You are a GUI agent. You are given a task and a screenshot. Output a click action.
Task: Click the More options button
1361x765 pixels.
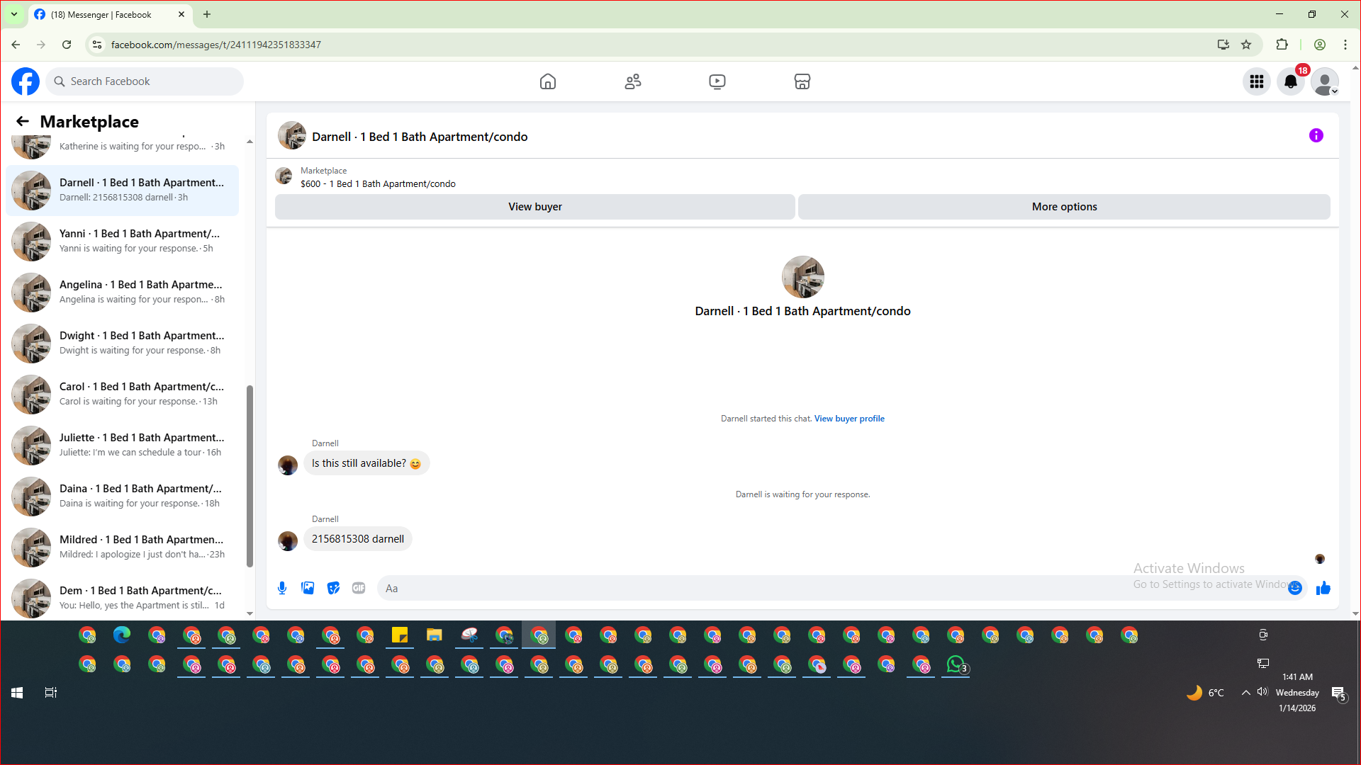pyautogui.click(x=1063, y=207)
